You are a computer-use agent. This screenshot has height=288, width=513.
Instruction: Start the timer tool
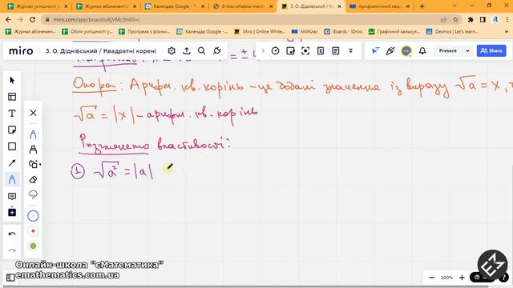(275, 51)
